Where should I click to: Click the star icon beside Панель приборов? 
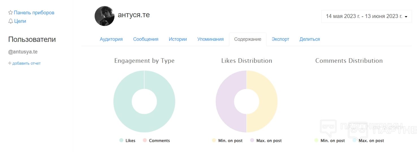(x=10, y=13)
